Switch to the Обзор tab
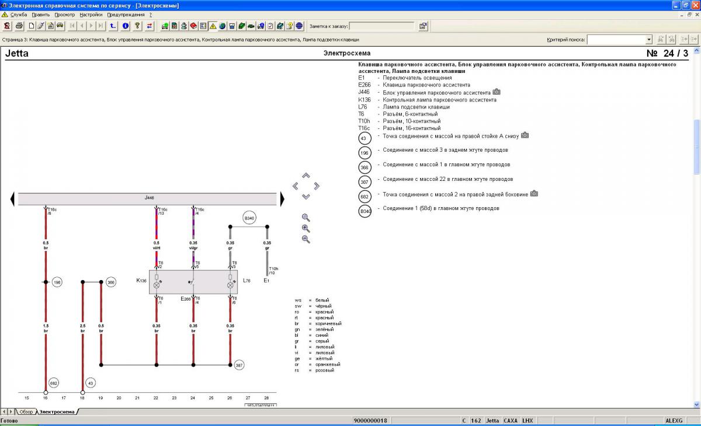The image size is (701, 426). (27, 412)
